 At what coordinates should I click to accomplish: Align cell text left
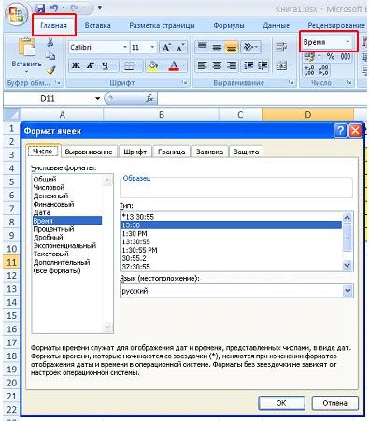coord(203,65)
